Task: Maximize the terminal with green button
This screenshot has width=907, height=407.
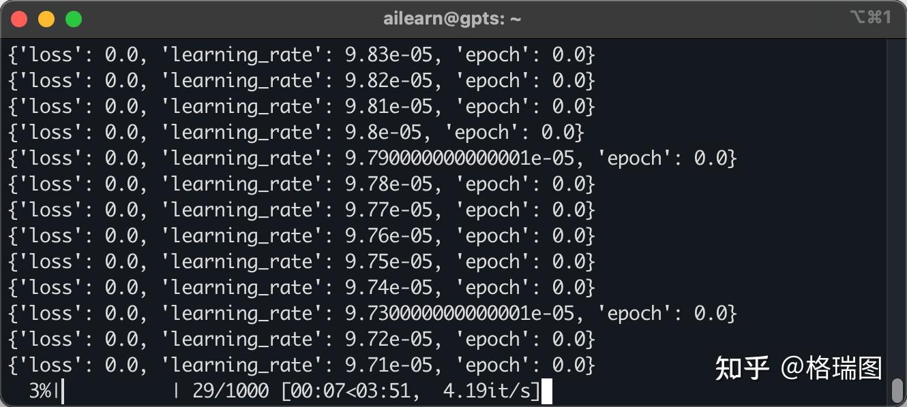Action: (x=74, y=19)
